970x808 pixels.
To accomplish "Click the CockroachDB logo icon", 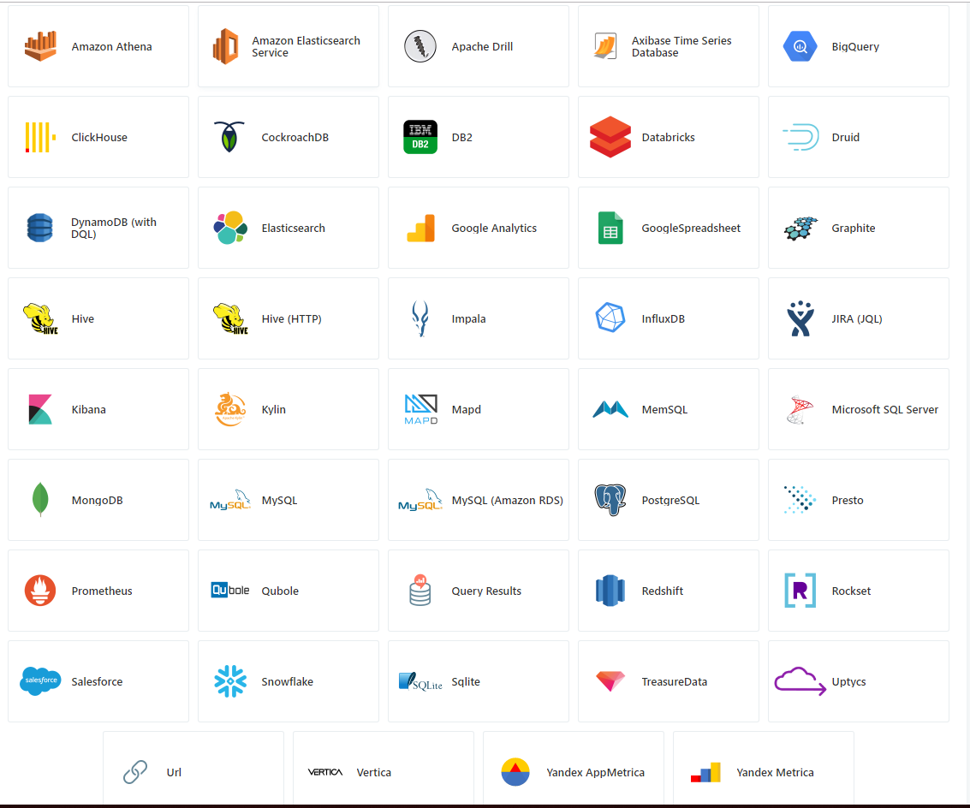I will (229, 137).
